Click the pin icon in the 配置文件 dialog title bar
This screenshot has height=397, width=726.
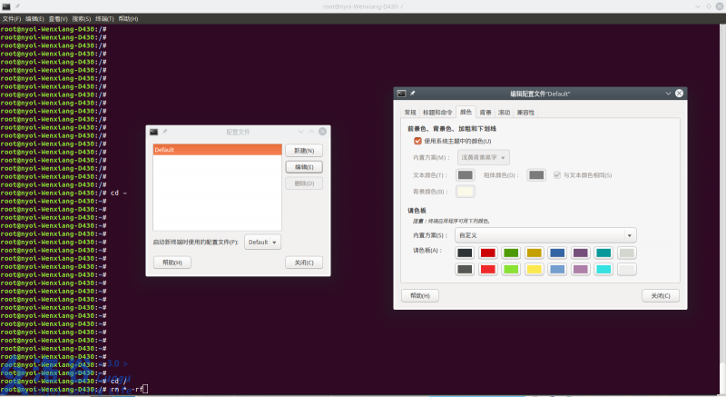165,132
